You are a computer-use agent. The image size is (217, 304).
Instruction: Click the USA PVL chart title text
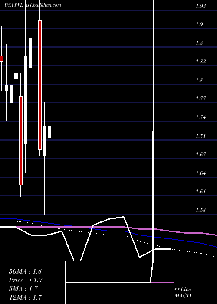pos(33,5)
